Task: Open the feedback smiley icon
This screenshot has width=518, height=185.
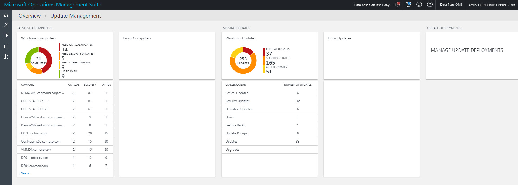Action: click(x=419, y=5)
